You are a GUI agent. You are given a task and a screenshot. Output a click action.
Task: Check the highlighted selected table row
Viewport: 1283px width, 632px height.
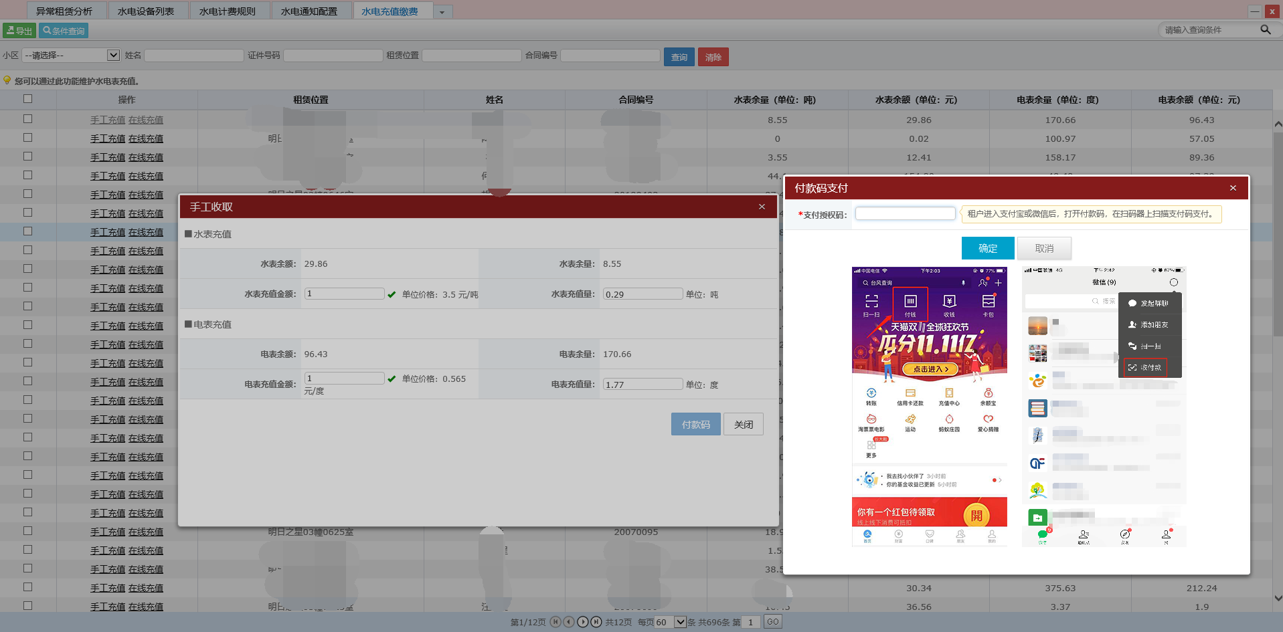point(27,231)
